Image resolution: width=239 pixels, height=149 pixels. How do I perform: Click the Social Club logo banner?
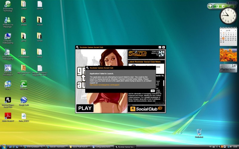point(137,54)
